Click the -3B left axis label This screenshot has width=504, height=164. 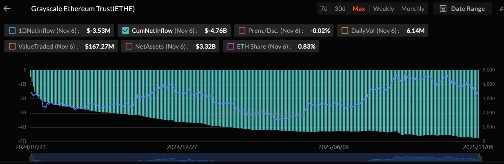click(x=22, y=112)
